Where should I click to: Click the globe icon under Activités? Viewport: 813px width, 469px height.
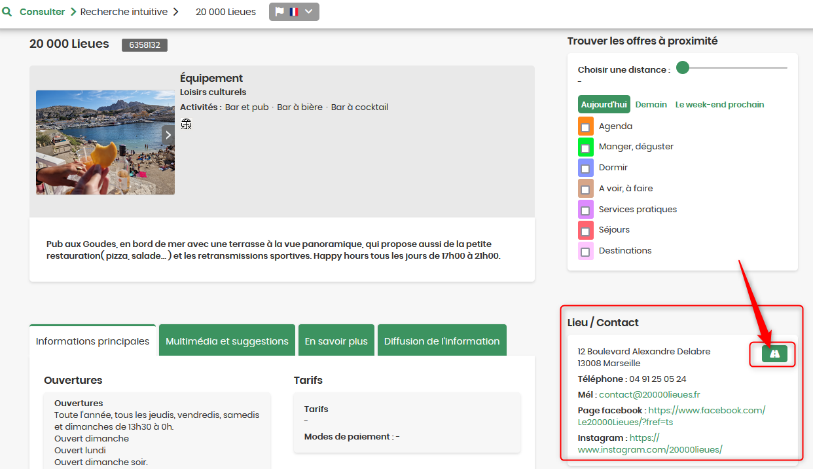(186, 124)
